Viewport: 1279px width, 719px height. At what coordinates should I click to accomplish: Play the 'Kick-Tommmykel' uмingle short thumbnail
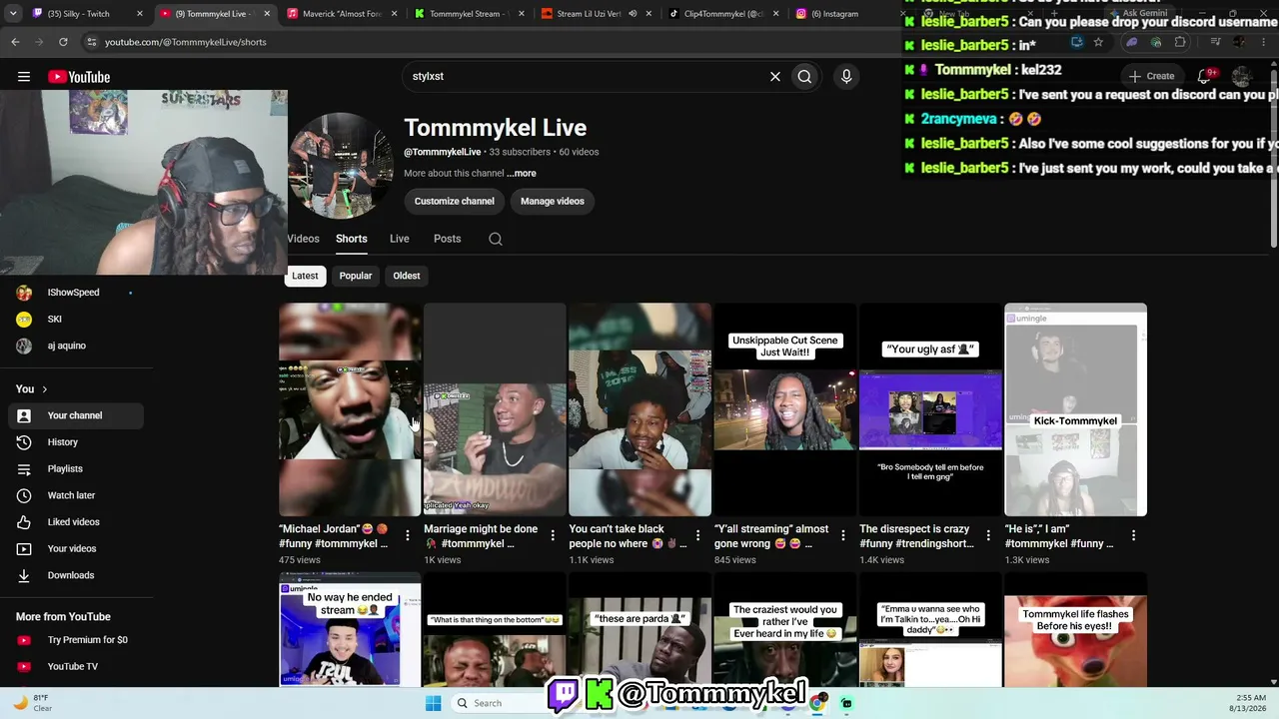coord(1075,409)
